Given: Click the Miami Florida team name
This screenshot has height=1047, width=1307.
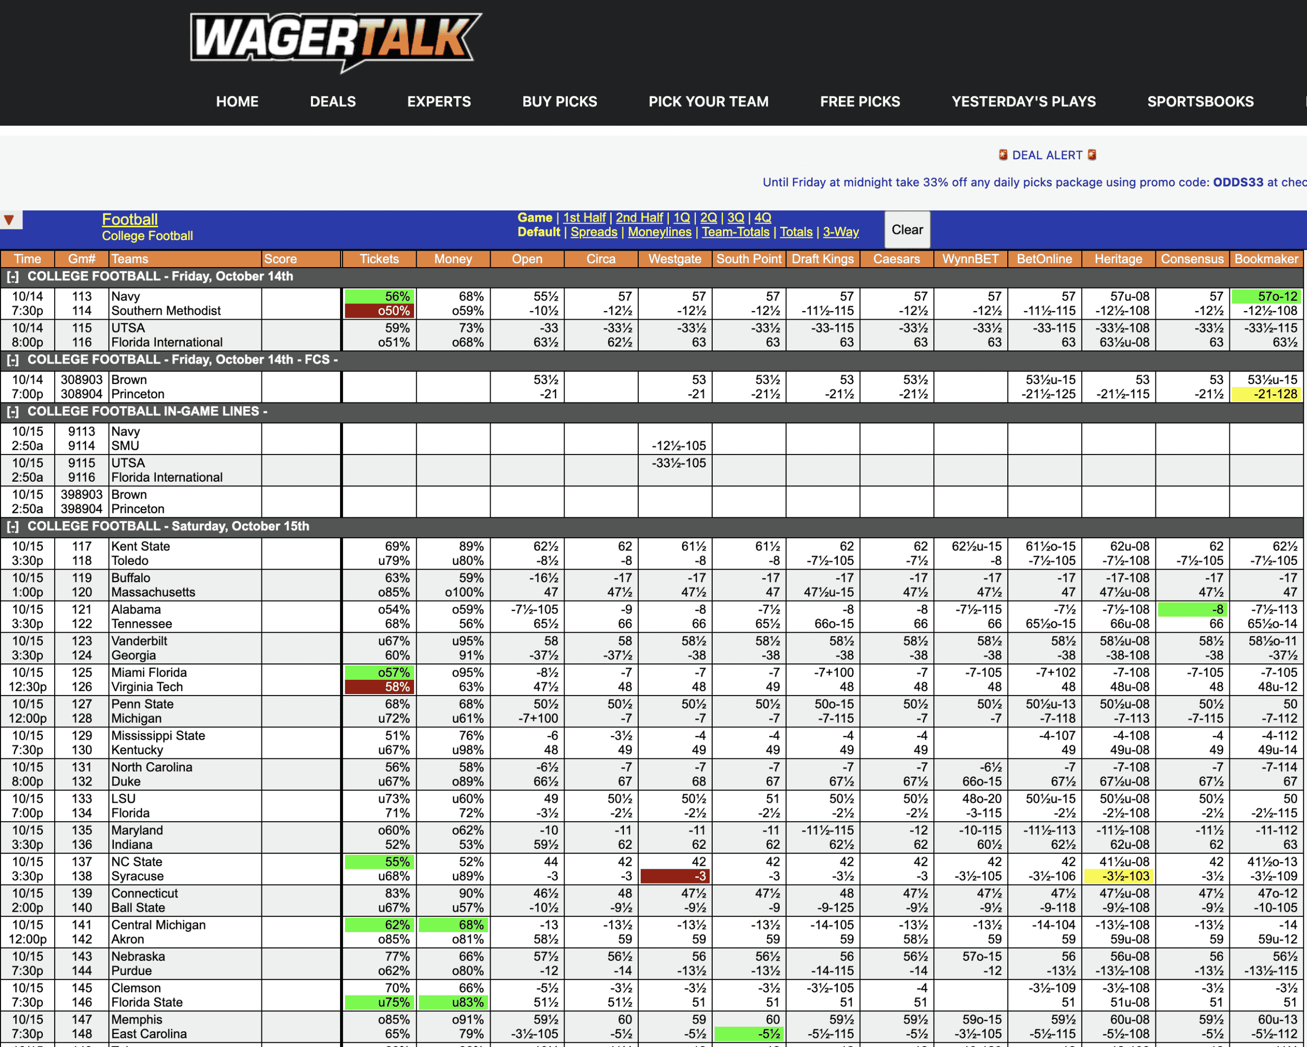Looking at the screenshot, I should point(149,673).
